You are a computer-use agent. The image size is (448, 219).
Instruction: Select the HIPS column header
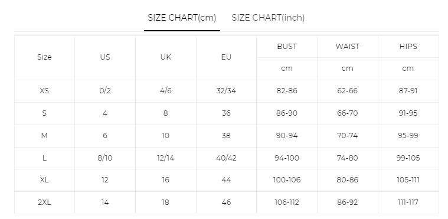point(408,47)
